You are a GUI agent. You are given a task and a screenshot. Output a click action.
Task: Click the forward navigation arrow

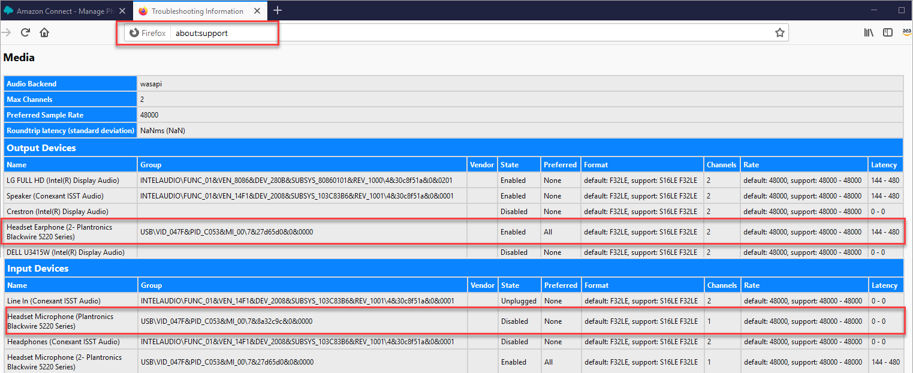click(x=6, y=33)
